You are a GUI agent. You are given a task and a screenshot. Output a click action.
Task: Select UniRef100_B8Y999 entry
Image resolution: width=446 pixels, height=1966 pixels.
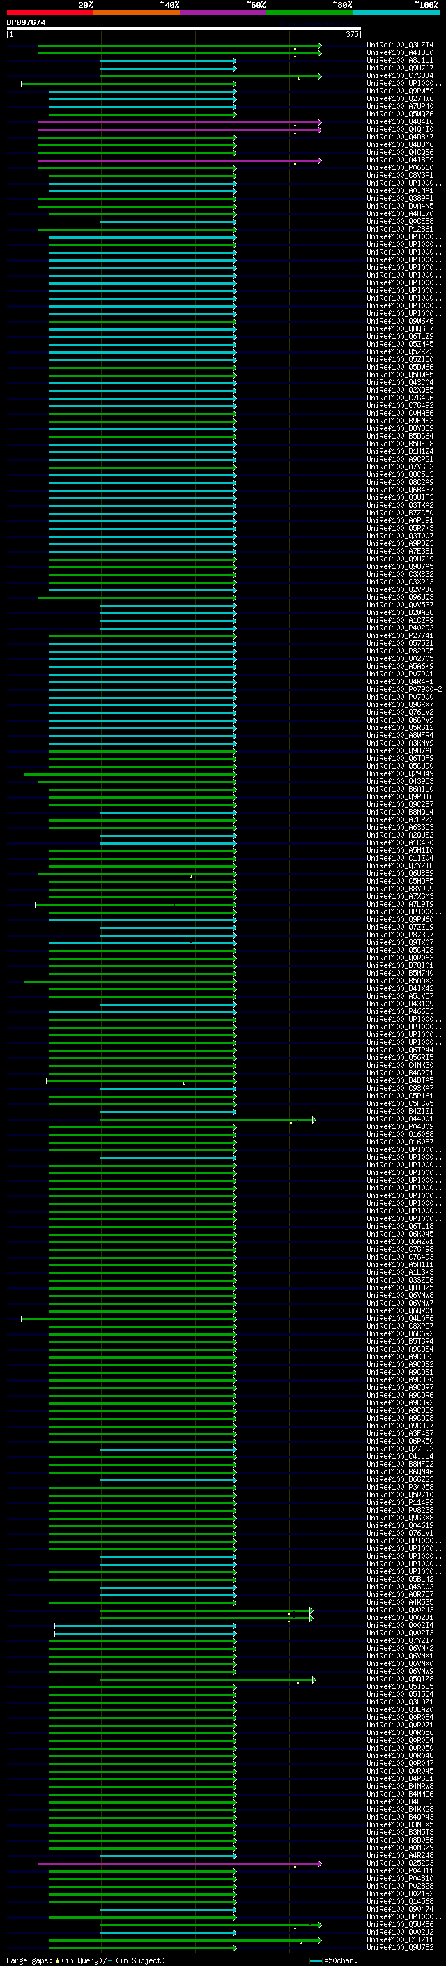pos(399,889)
